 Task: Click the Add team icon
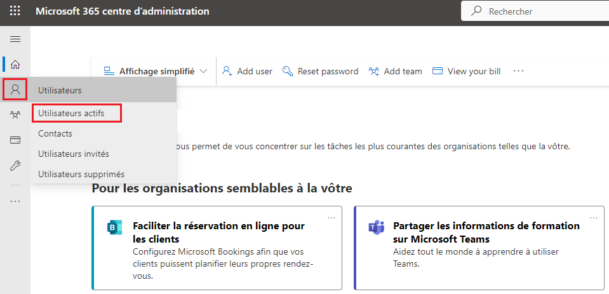tap(374, 71)
